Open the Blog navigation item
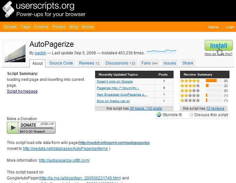236x183 pixels. point(74,27)
